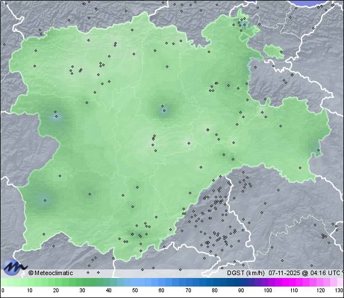This screenshot has height=298, width=344.
Task: Click the 70 label on the scale
Action: pos(188,291)
